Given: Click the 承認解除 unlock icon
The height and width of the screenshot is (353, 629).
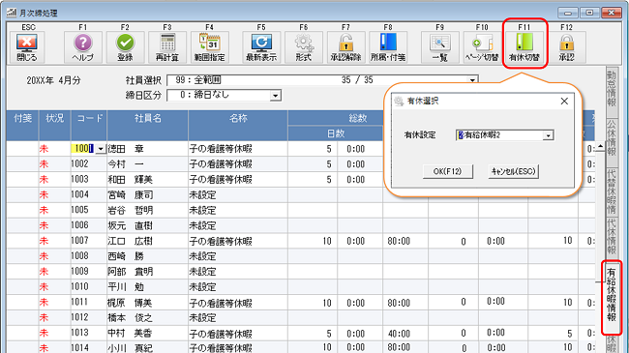Looking at the screenshot, I should tap(345, 47).
